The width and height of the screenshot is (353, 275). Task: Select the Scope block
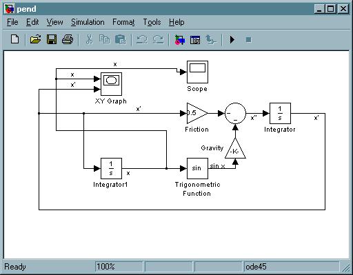coord(197,72)
